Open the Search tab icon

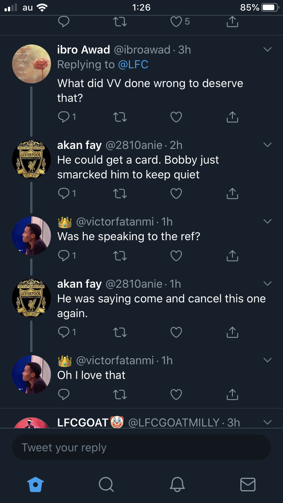click(106, 484)
